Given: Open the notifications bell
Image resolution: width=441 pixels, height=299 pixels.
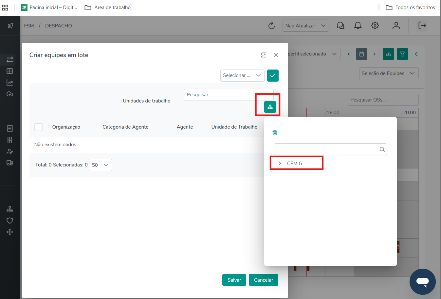Looking at the screenshot, I should (358, 25).
